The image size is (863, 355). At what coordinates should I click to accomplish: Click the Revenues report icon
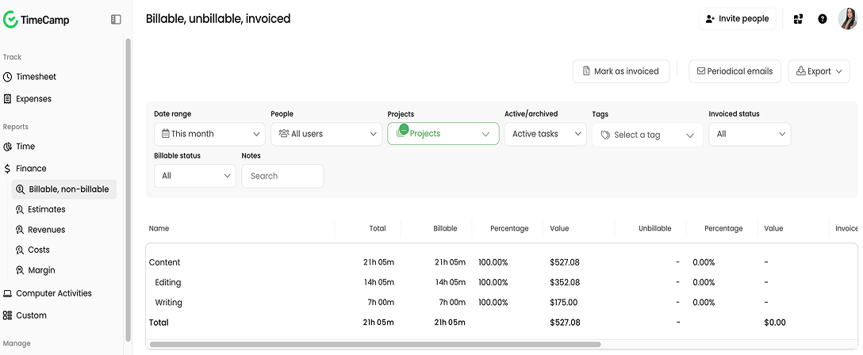(20, 230)
